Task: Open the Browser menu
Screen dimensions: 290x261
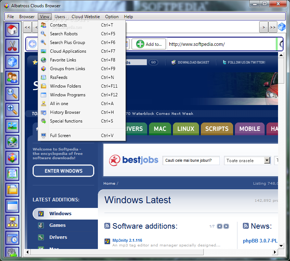Action: (27, 17)
